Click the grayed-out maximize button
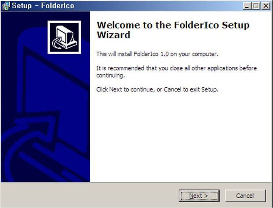The image size is (273, 208). 256,6
